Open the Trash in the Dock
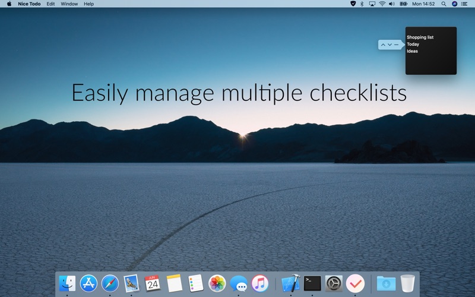475x297 pixels. (407, 283)
